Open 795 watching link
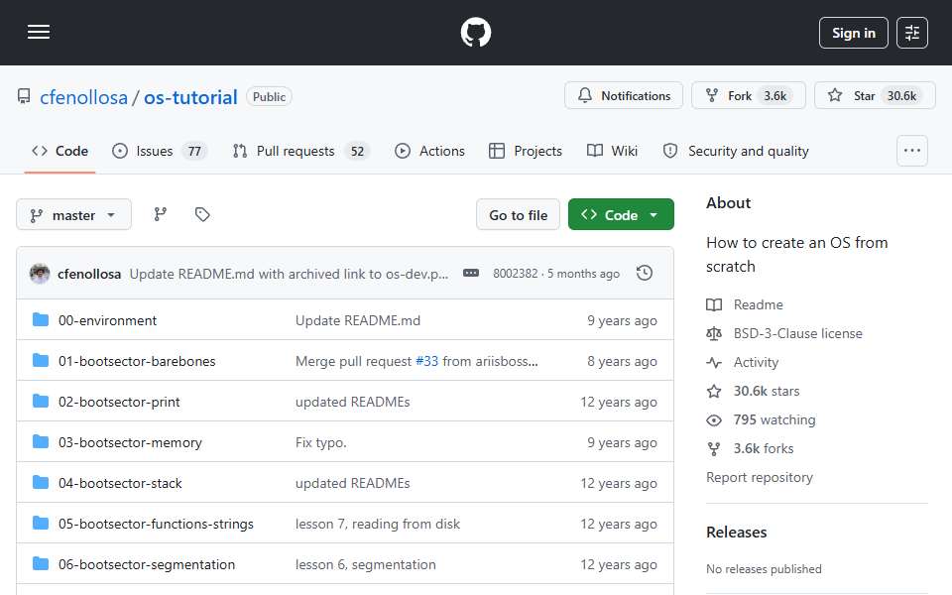 761,420
